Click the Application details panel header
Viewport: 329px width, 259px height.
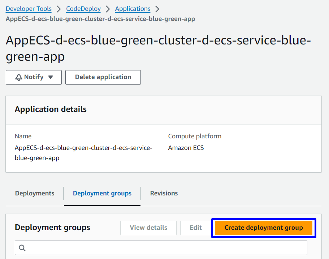pos(51,109)
